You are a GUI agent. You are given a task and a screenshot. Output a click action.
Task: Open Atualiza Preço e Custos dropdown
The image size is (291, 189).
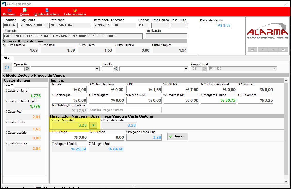pos(159,110)
